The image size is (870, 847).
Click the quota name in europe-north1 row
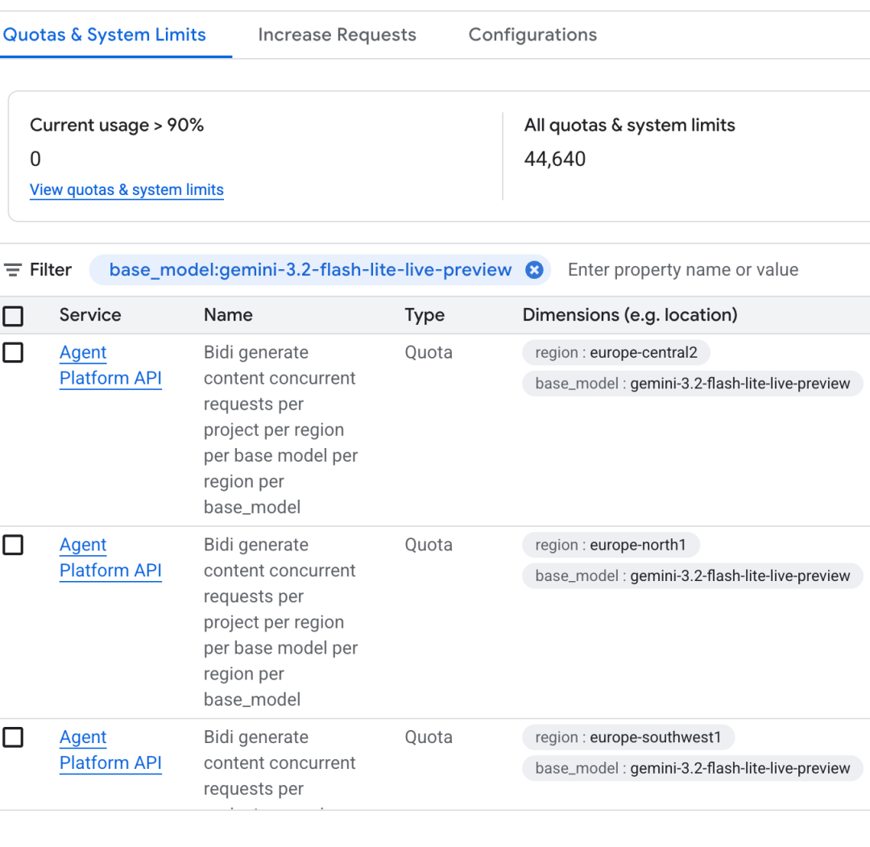(281, 622)
